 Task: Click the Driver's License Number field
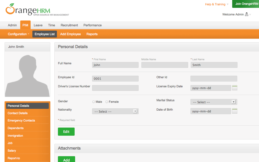coord(115,88)
